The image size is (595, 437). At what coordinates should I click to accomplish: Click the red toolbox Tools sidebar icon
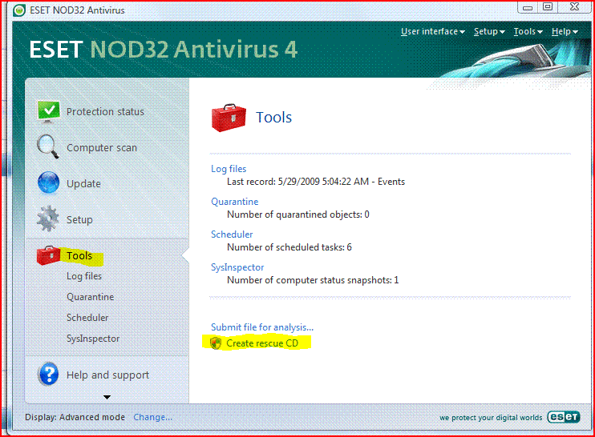[x=48, y=255]
